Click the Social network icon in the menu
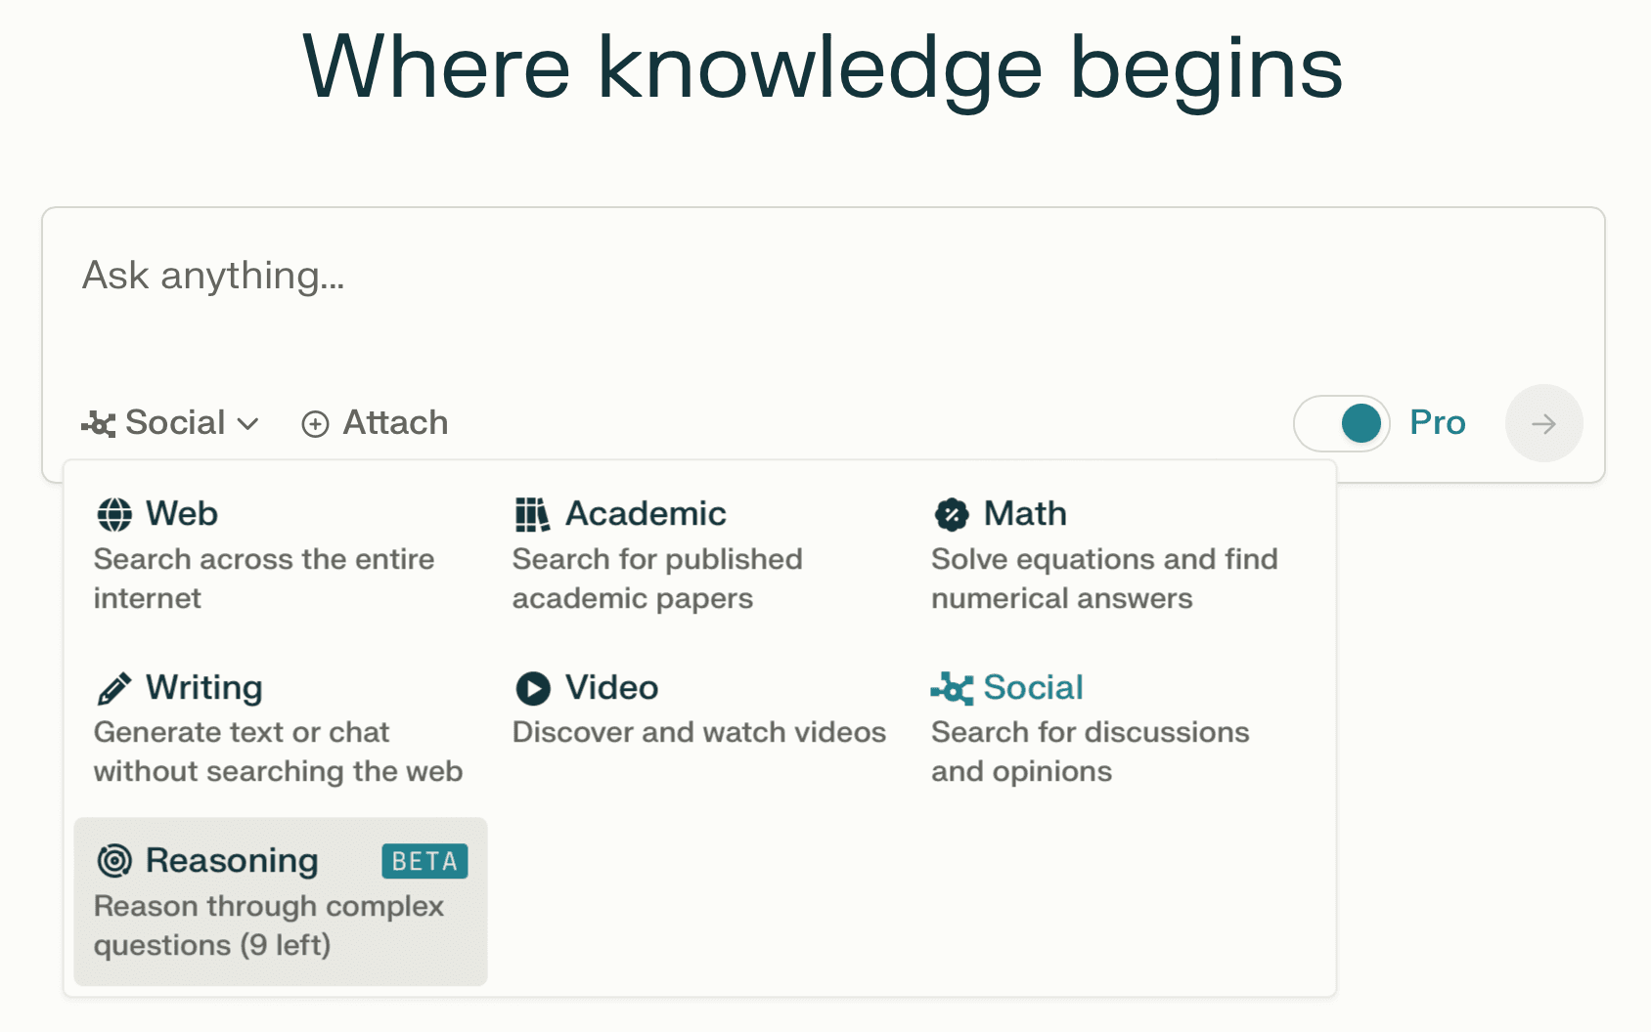The height and width of the screenshot is (1032, 1651). pyautogui.click(x=952, y=688)
